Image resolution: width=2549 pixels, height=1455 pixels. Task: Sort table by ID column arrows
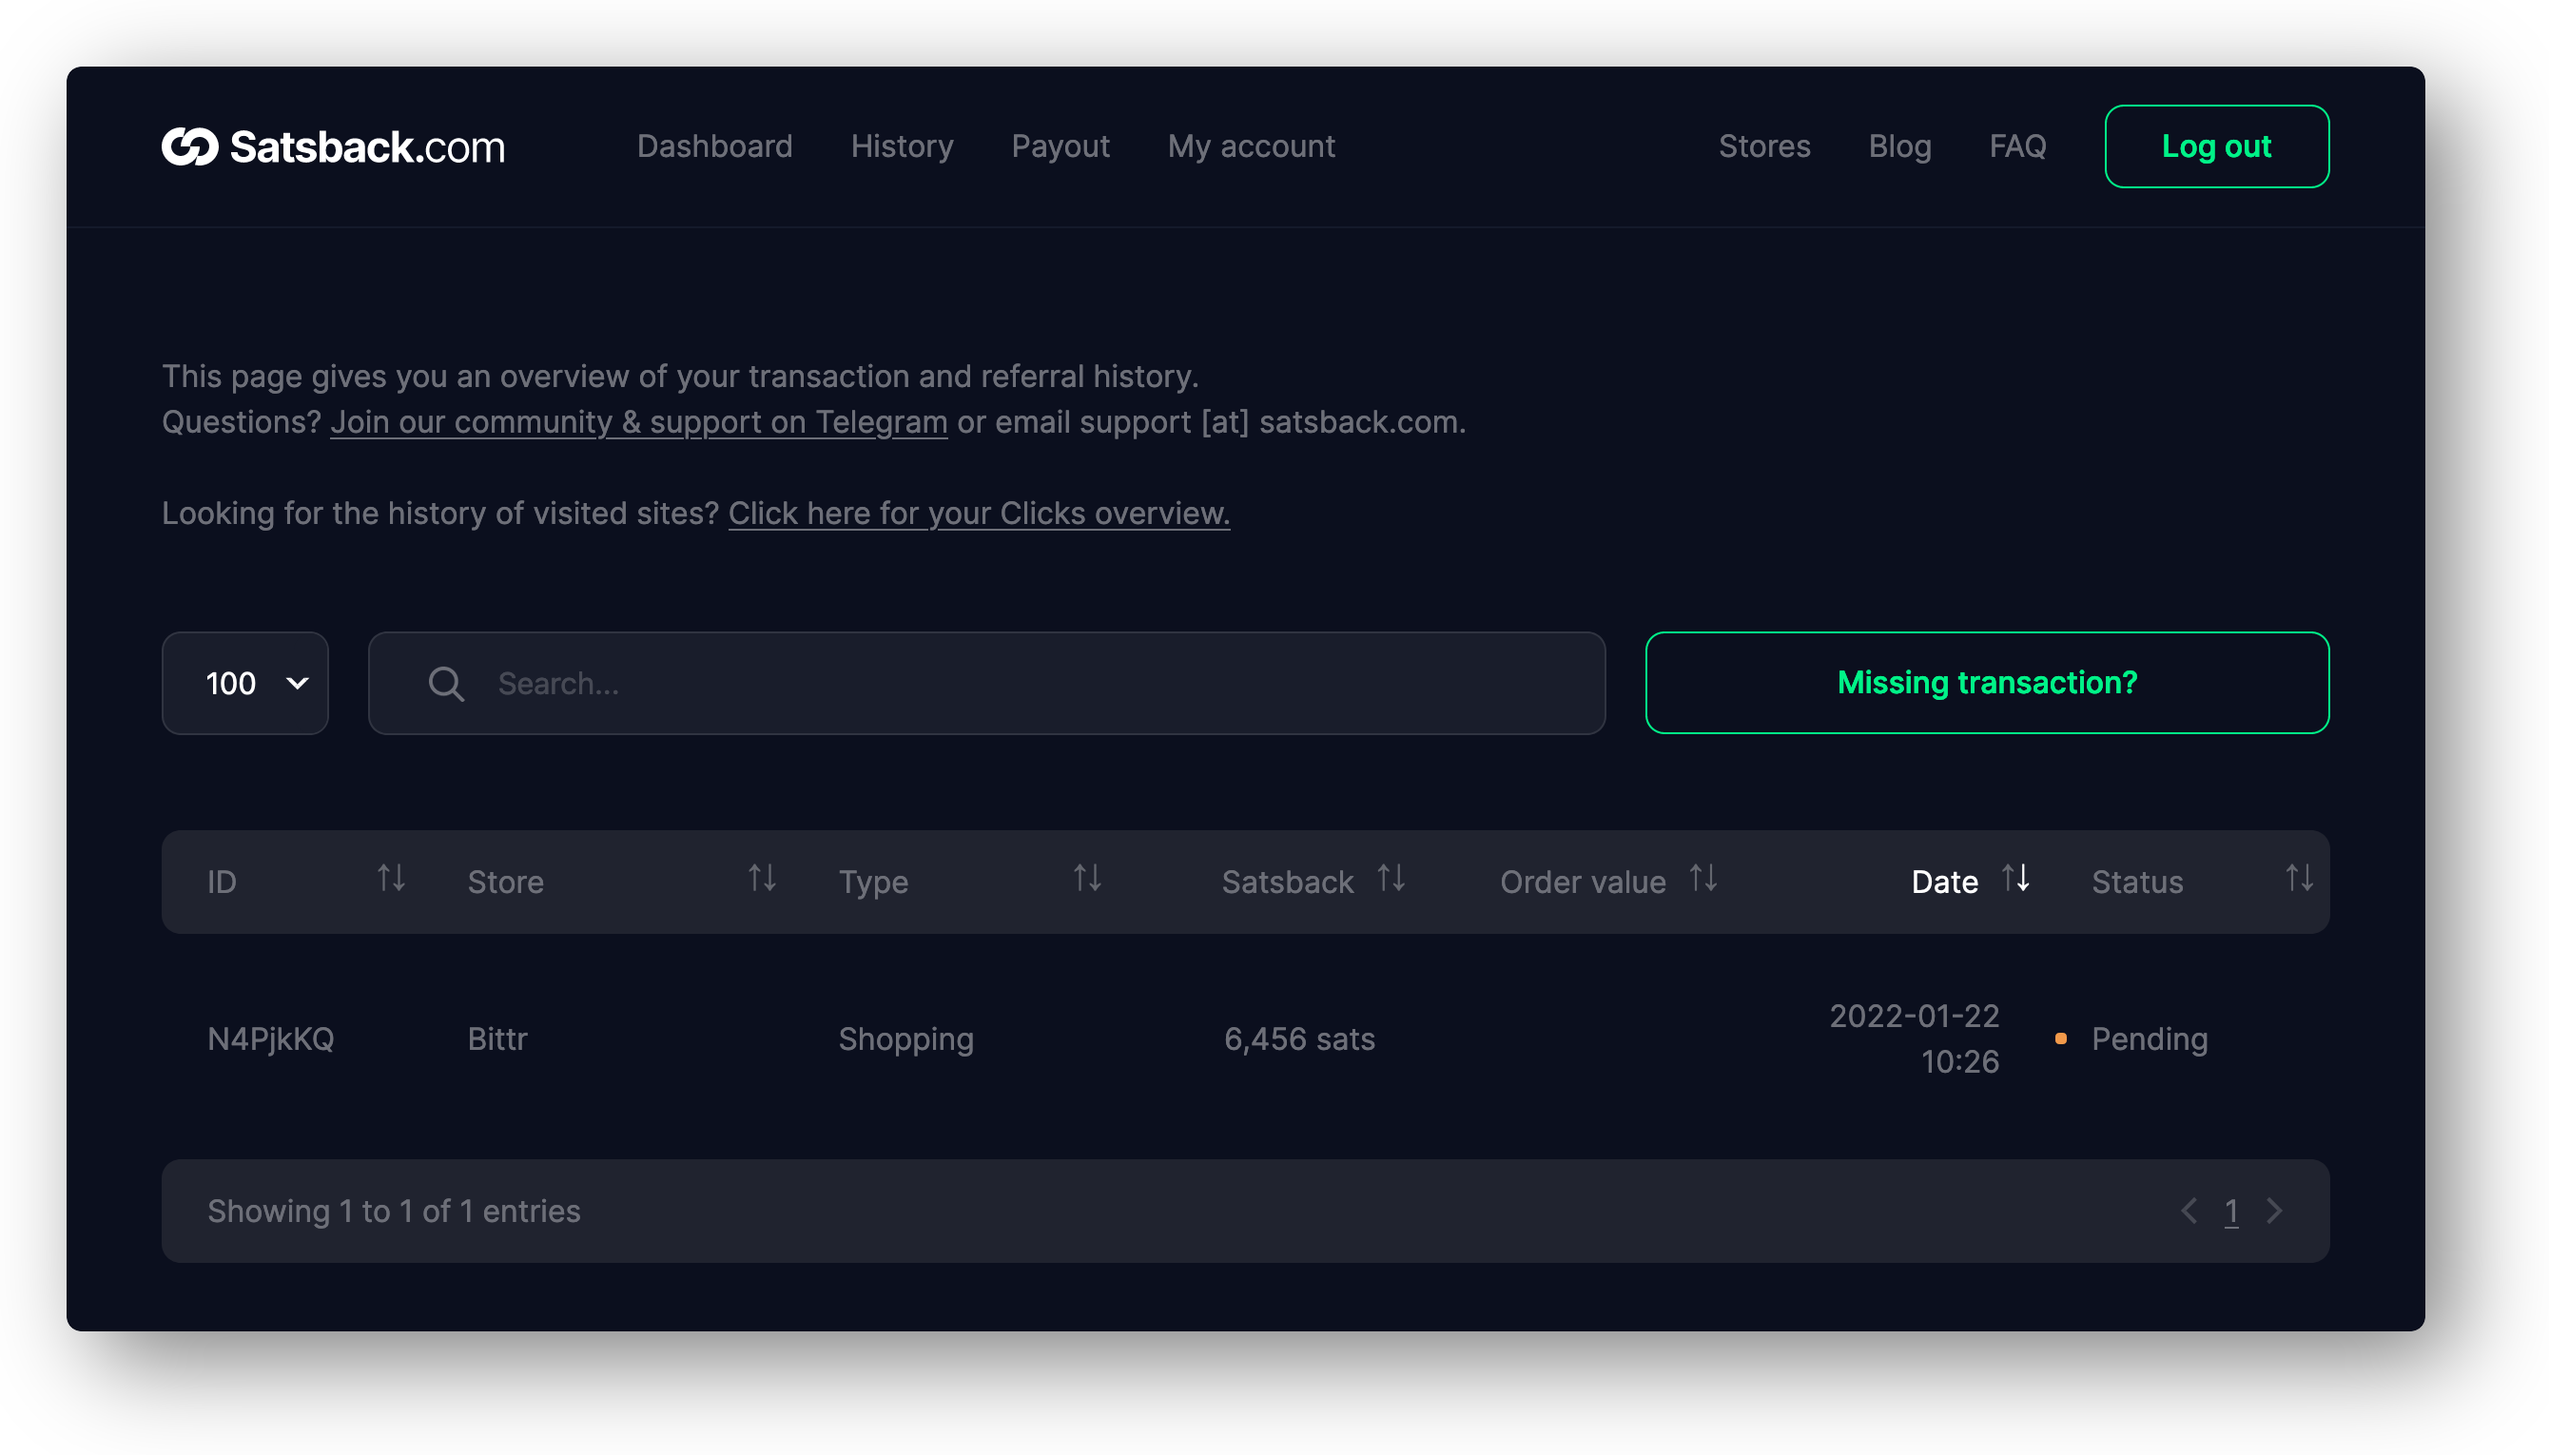pyautogui.click(x=391, y=880)
